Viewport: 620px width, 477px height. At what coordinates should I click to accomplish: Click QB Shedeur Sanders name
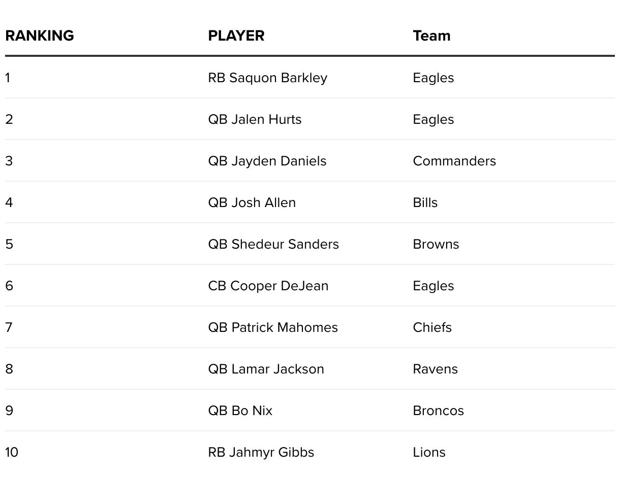tap(273, 244)
